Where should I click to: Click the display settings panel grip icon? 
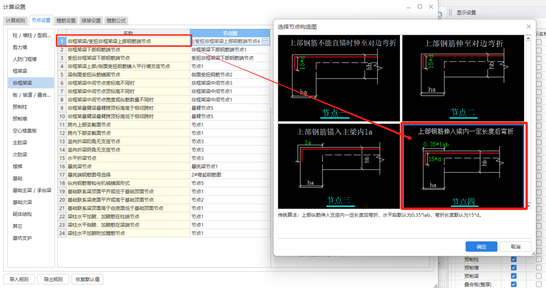pyautogui.click(x=450, y=12)
